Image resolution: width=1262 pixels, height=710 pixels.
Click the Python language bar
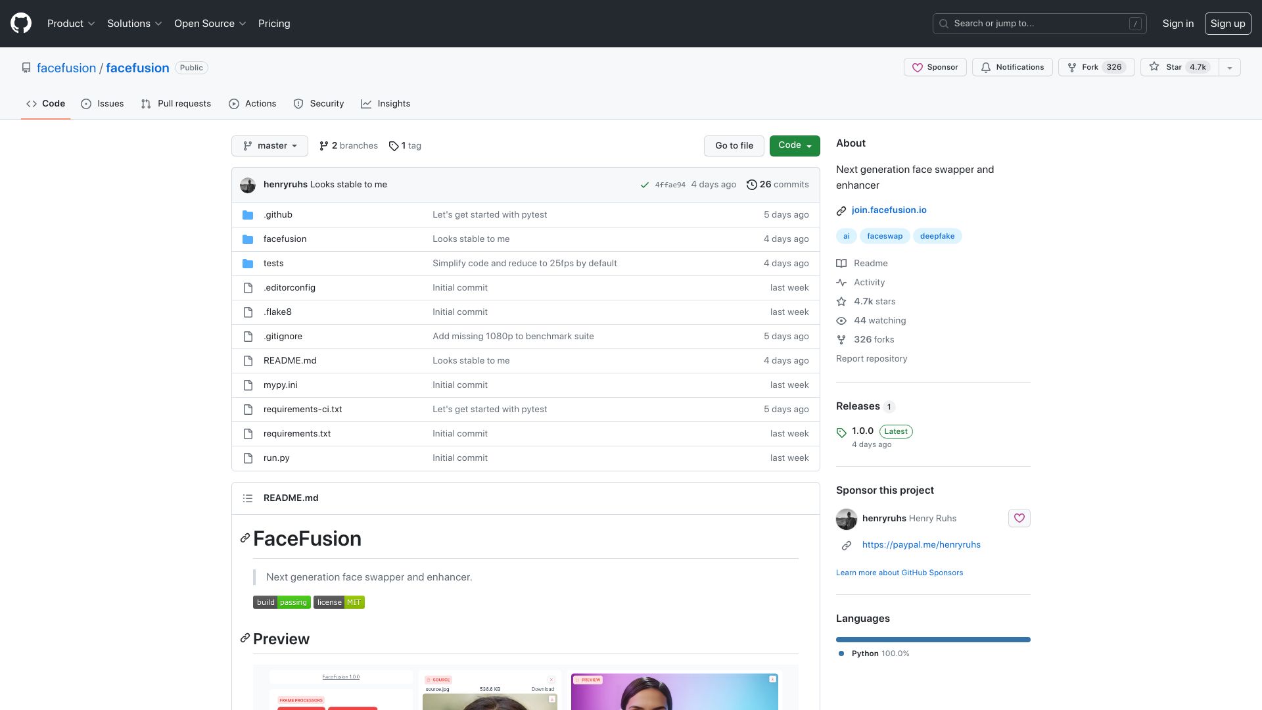coord(933,640)
